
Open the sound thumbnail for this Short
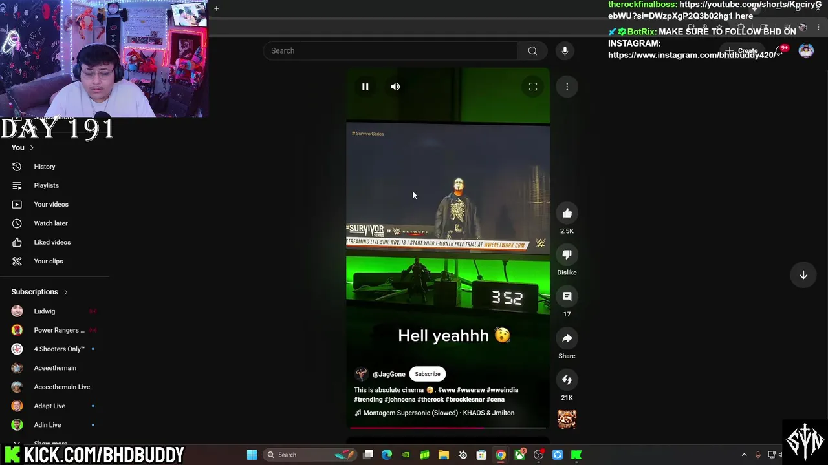pos(567,419)
